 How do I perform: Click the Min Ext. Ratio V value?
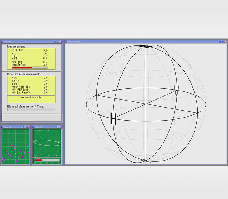45,93
